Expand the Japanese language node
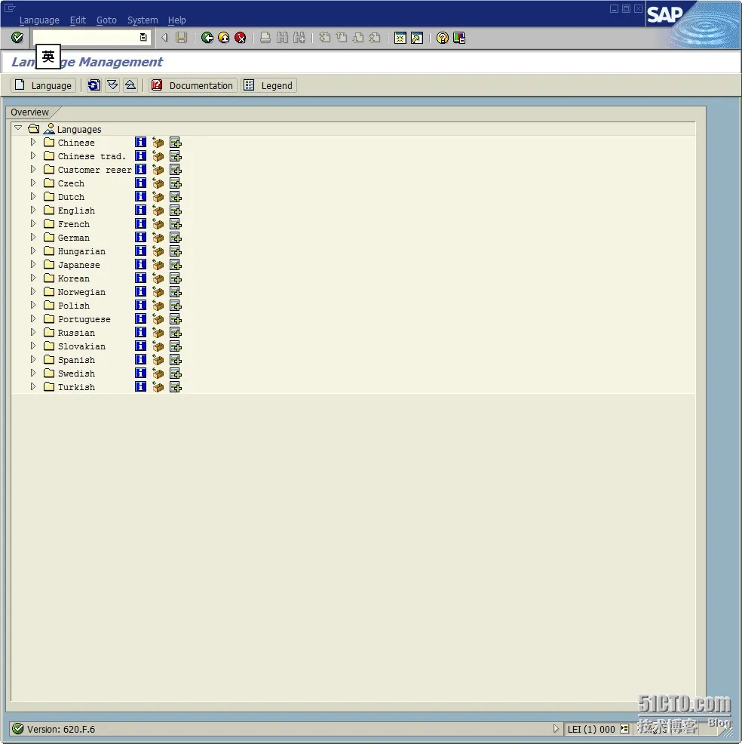 pyautogui.click(x=32, y=264)
